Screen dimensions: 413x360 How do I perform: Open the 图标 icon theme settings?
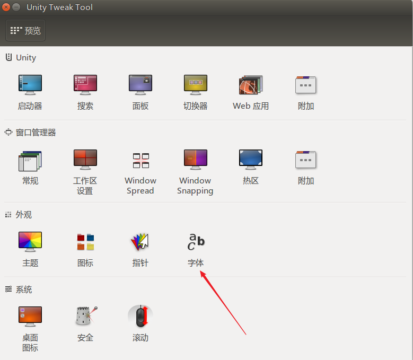85,249
